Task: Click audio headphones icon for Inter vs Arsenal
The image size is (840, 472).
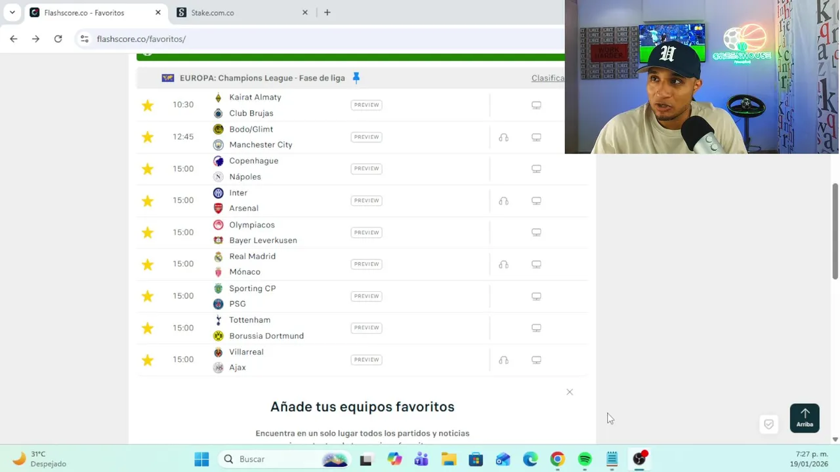Action: 503,201
